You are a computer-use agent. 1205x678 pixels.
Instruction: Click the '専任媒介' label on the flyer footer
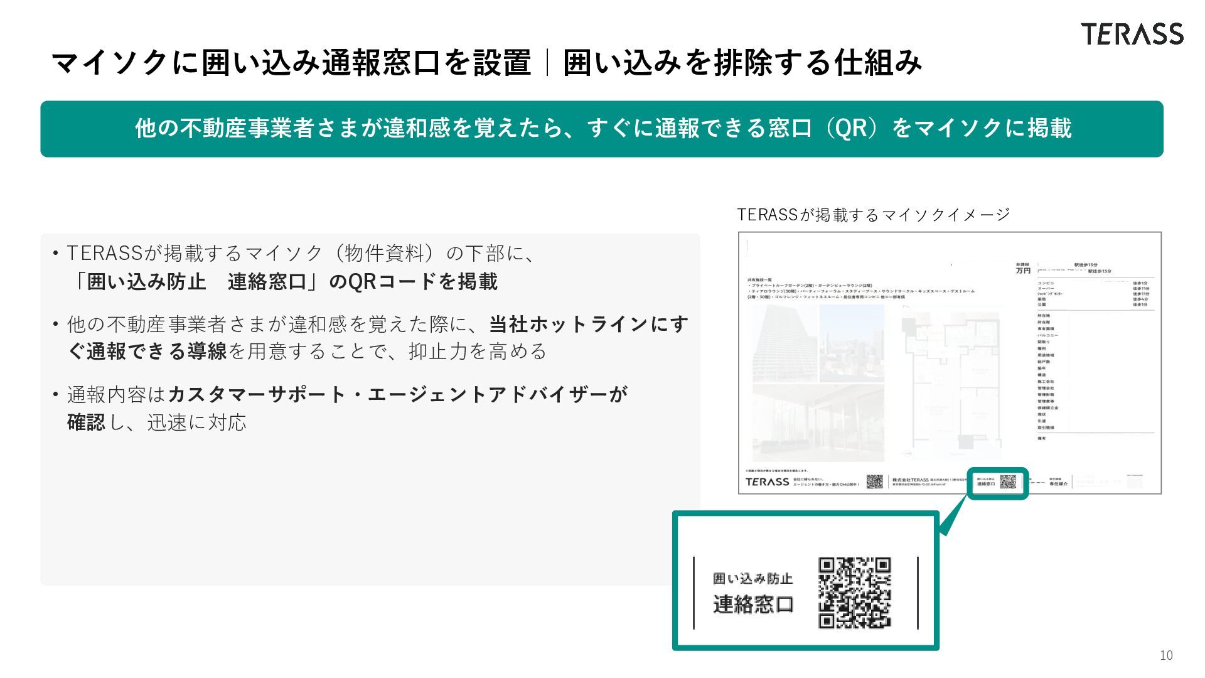tap(1058, 484)
